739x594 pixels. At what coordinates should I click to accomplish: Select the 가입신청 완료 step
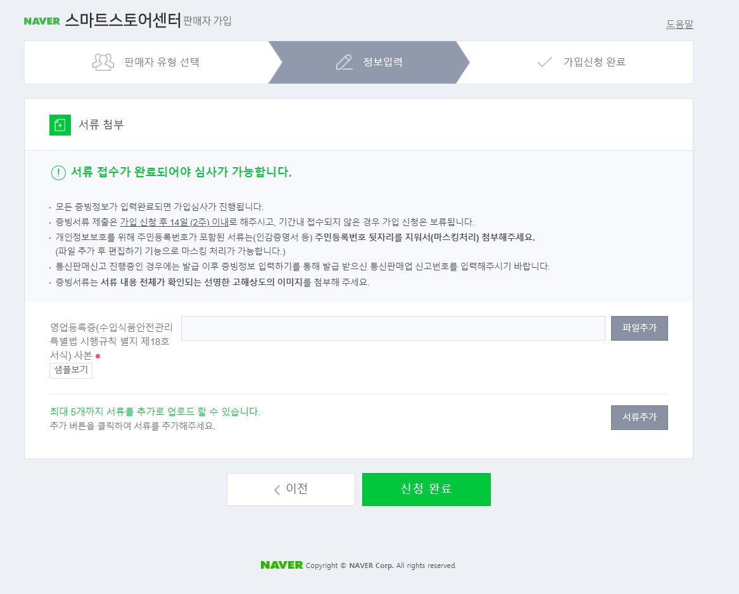(581, 62)
